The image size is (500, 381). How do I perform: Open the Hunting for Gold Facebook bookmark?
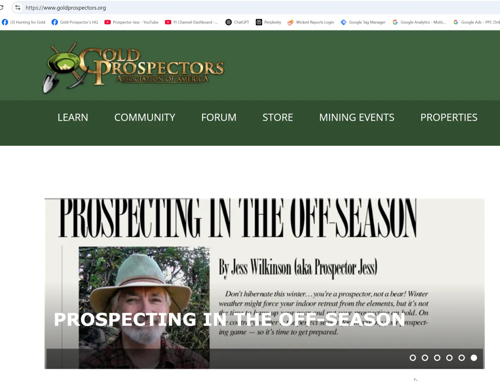click(x=24, y=22)
